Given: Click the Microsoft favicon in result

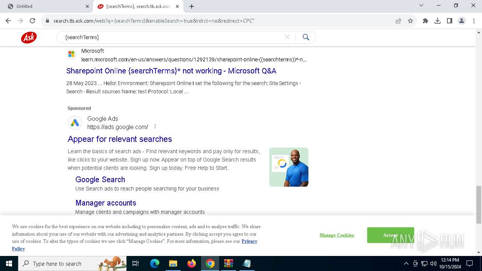Looking at the screenshot, I should [71, 54].
